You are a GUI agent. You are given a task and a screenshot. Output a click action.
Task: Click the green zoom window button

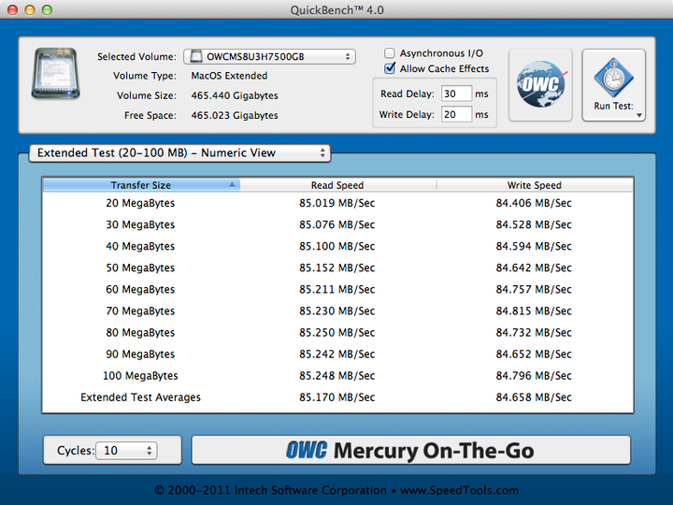click(x=47, y=8)
